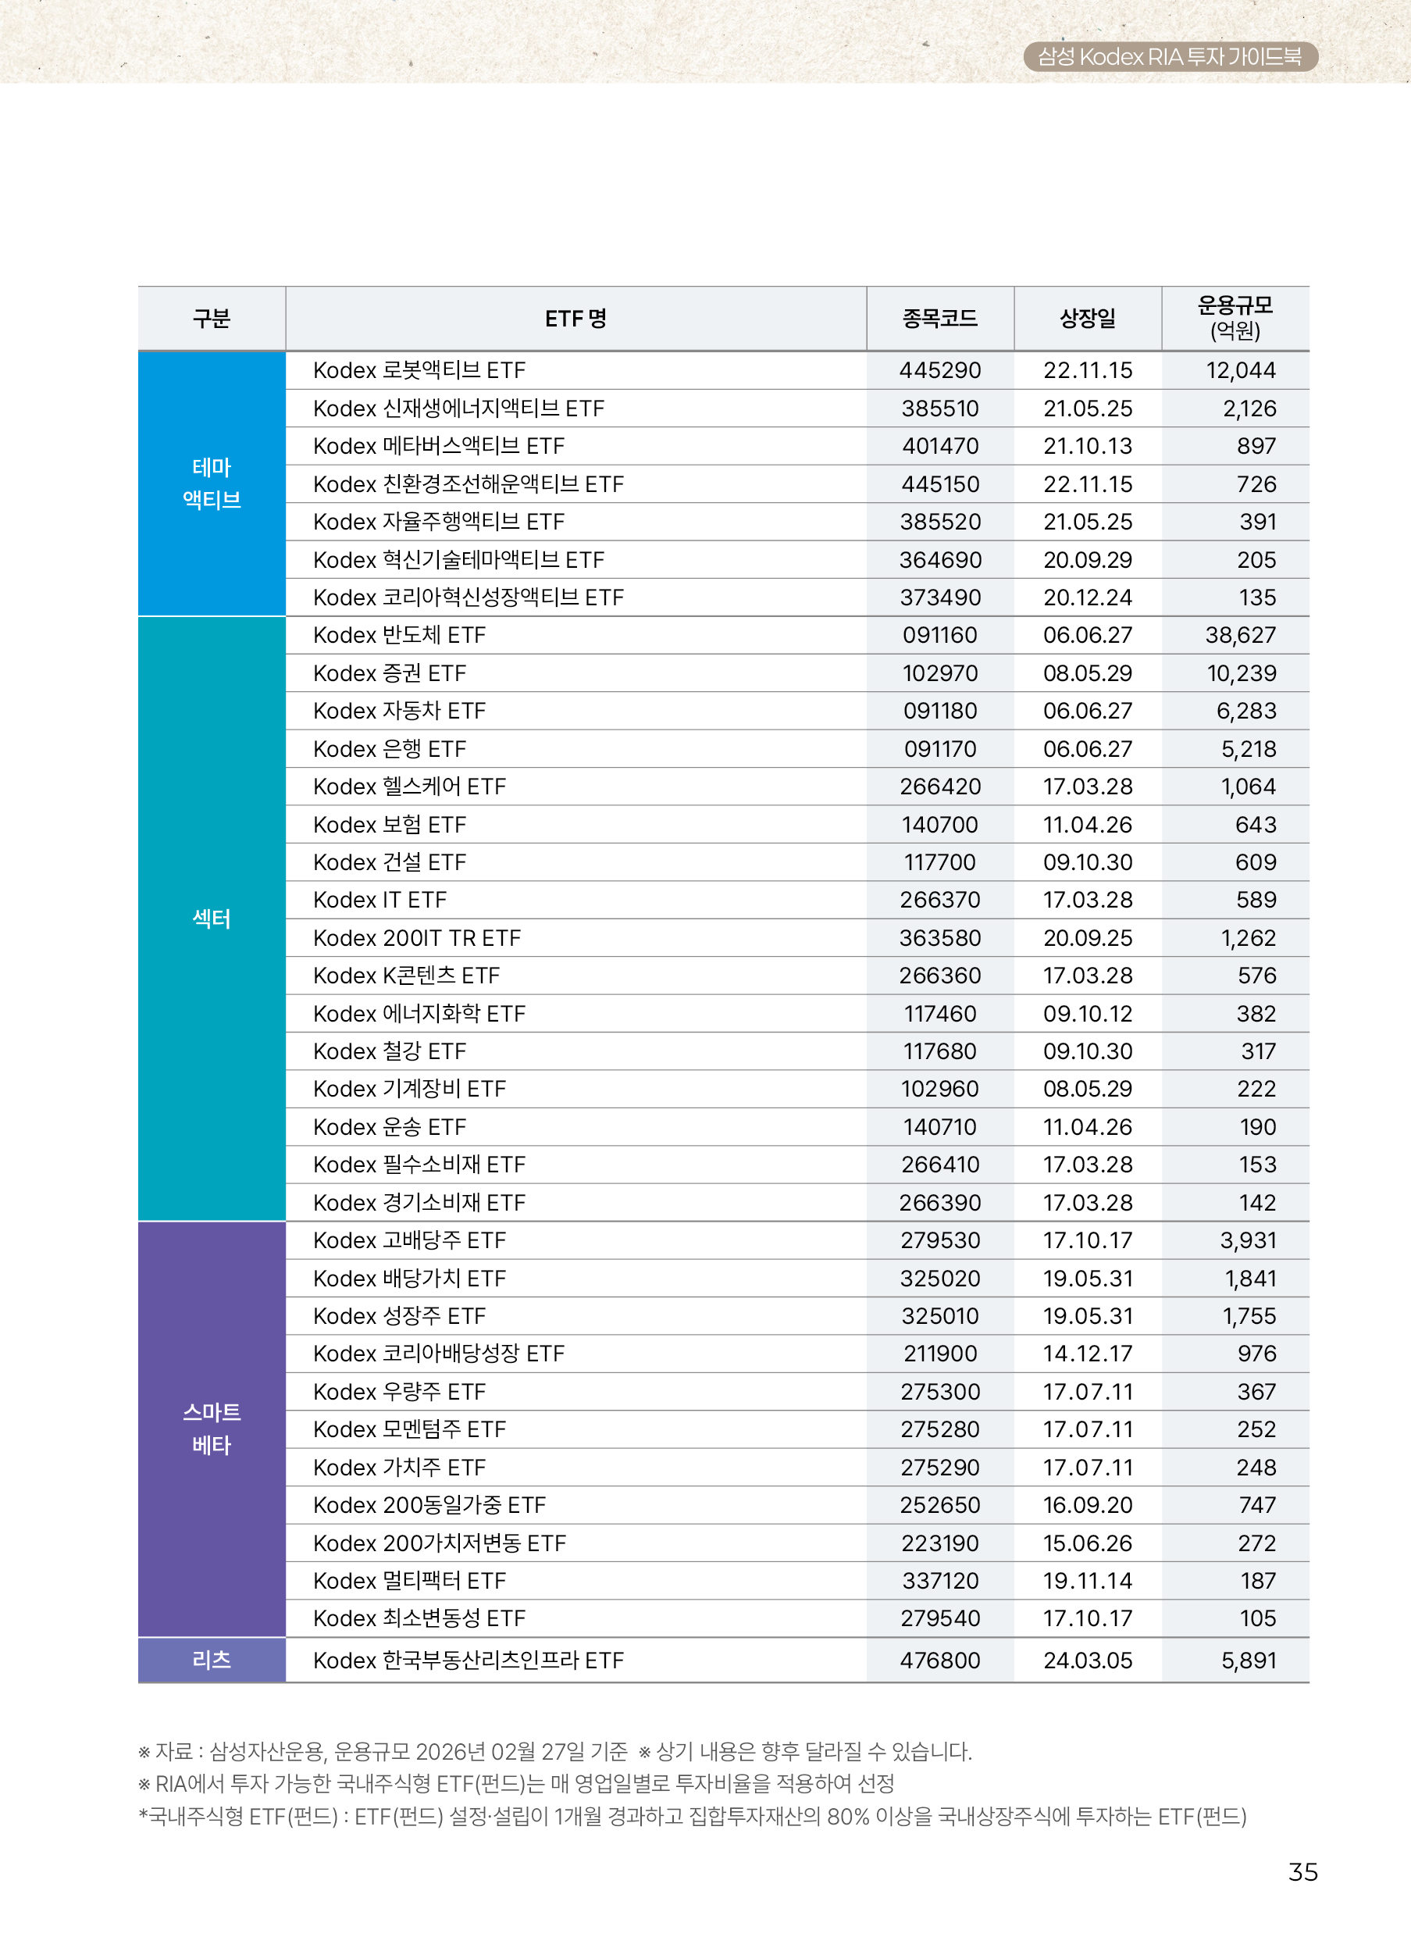Click 'Kodex 성장주 ETF' name

[400, 1317]
